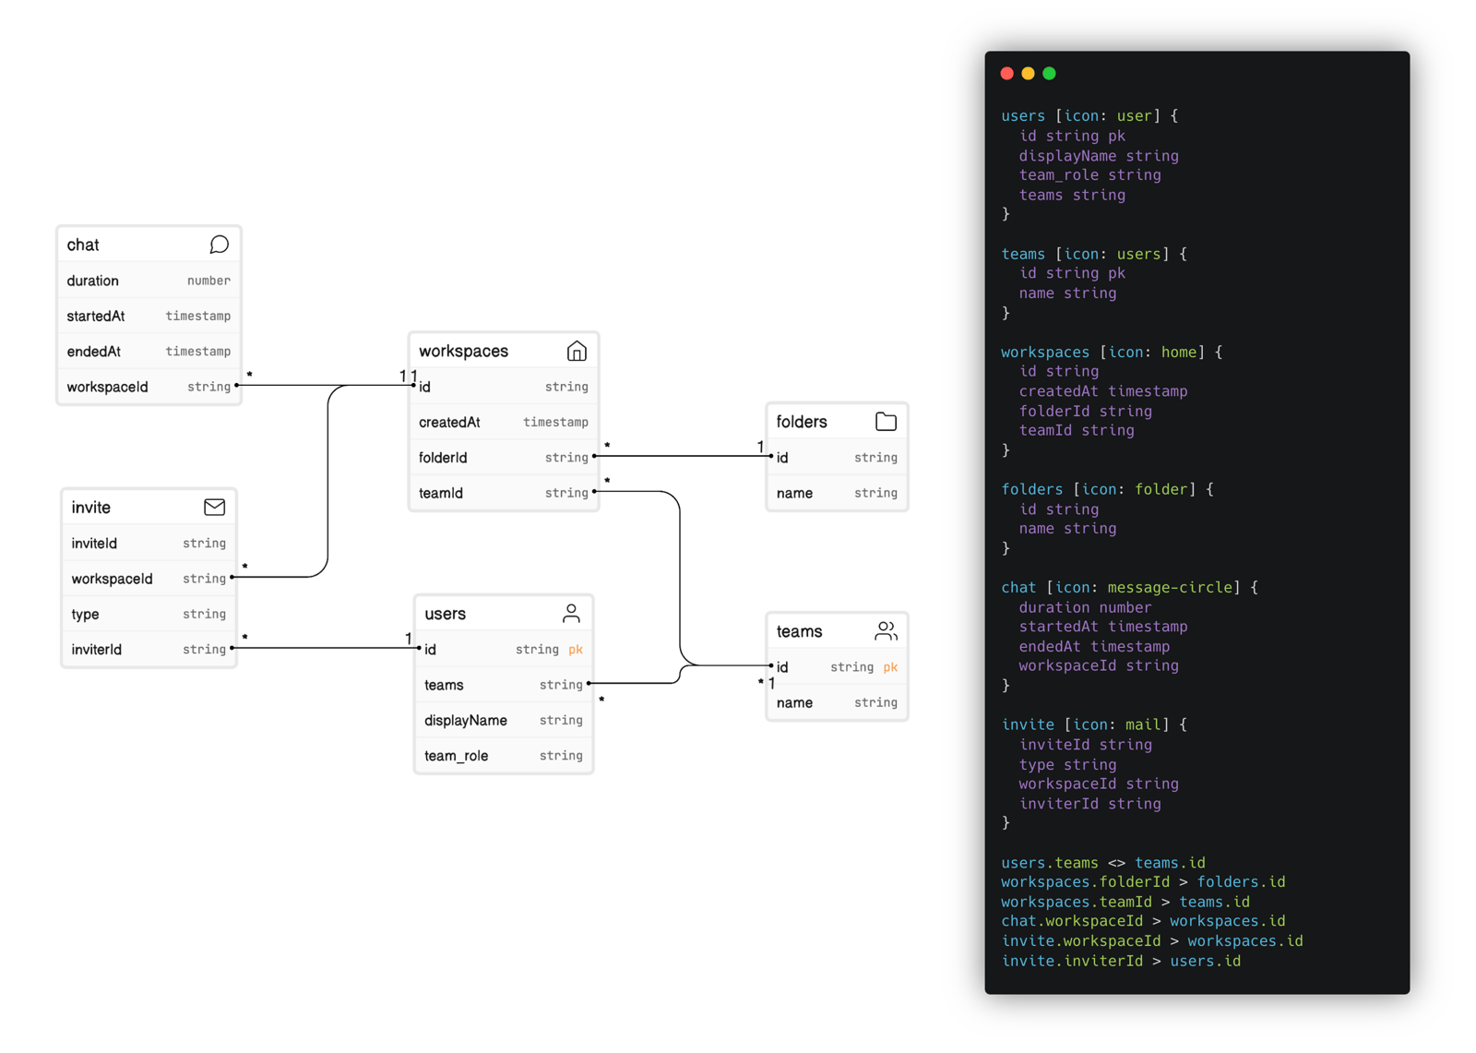The width and height of the screenshot is (1476, 1053).
Task: Click code line 'chat [icon: message-circle] {'
Action: click(x=1129, y=587)
